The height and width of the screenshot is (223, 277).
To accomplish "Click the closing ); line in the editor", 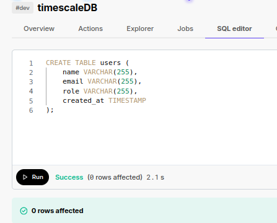I will pyautogui.click(x=50, y=110).
